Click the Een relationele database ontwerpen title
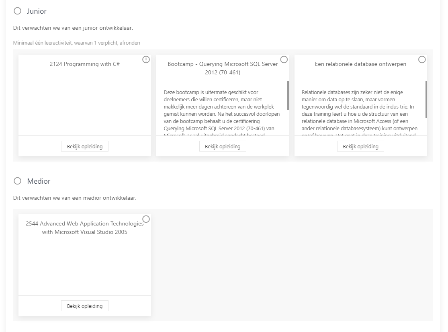Viewport: 448px width, 332px height. pyautogui.click(x=360, y=64)
